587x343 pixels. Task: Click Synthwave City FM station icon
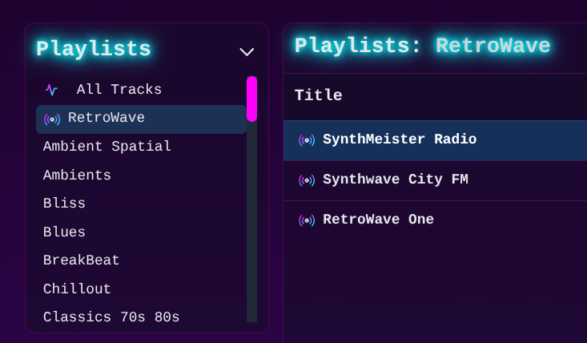coord(307,180)
